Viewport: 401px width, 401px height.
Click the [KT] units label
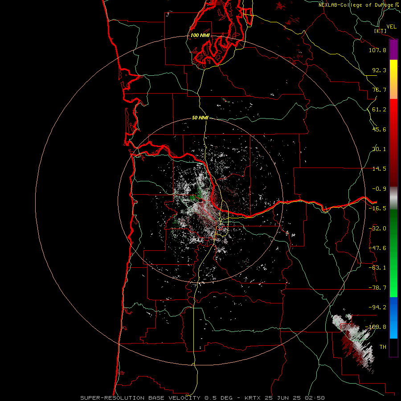[381, 31]
